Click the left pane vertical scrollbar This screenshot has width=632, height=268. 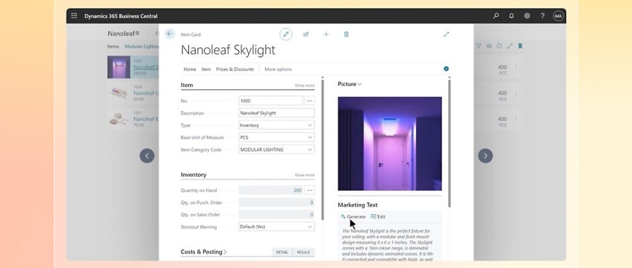point(323,149)
